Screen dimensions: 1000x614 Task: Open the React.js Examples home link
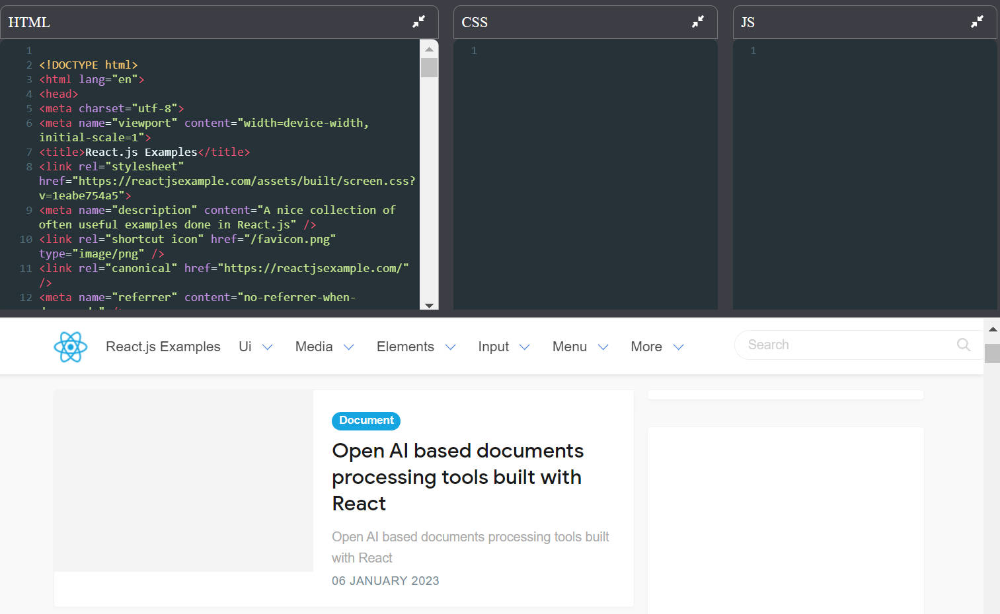tap(163, 346)
